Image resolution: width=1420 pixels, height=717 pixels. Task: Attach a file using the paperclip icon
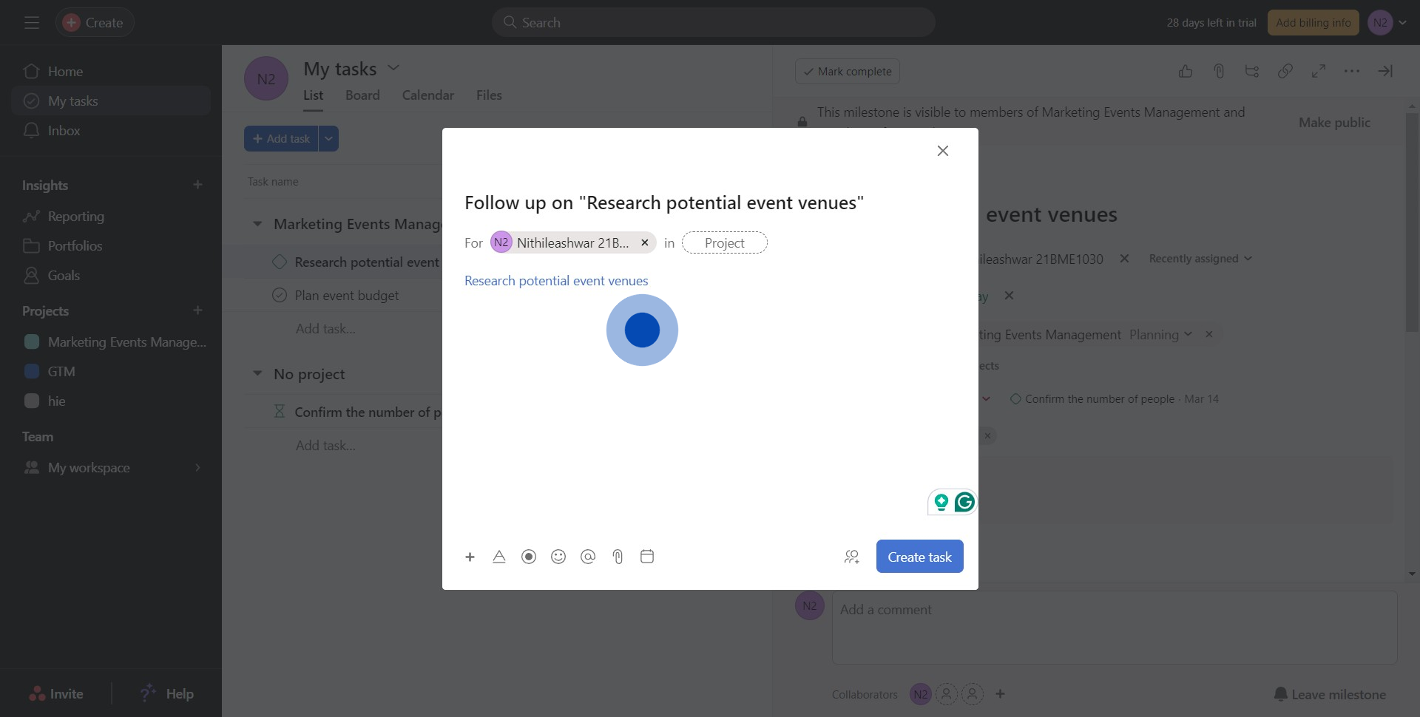coord(618,557)
